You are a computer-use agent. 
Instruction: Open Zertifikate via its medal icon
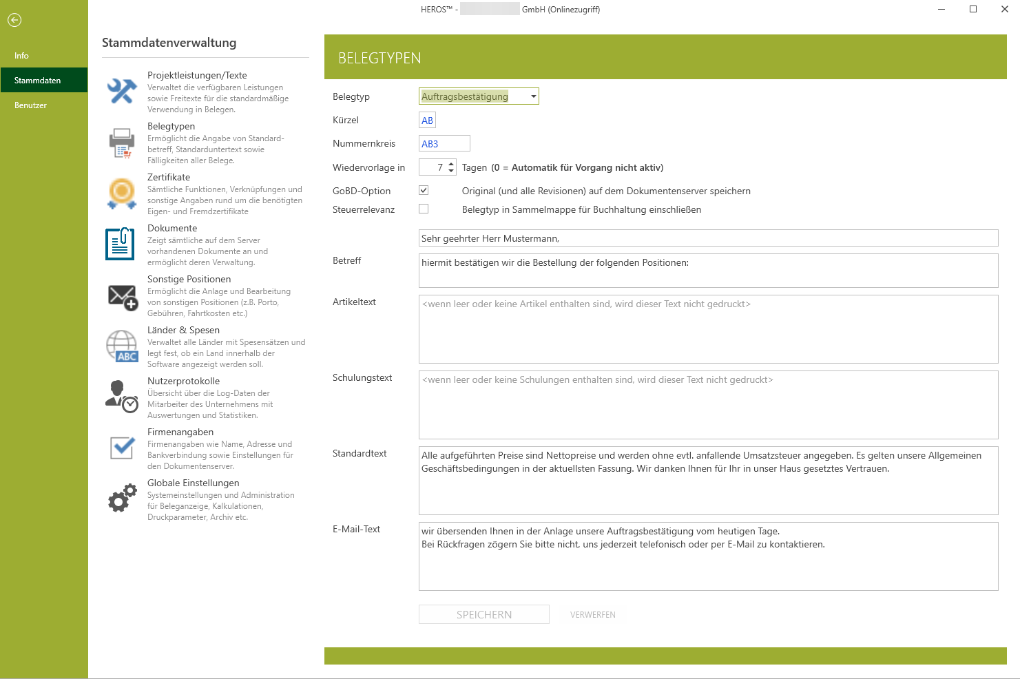122,193
